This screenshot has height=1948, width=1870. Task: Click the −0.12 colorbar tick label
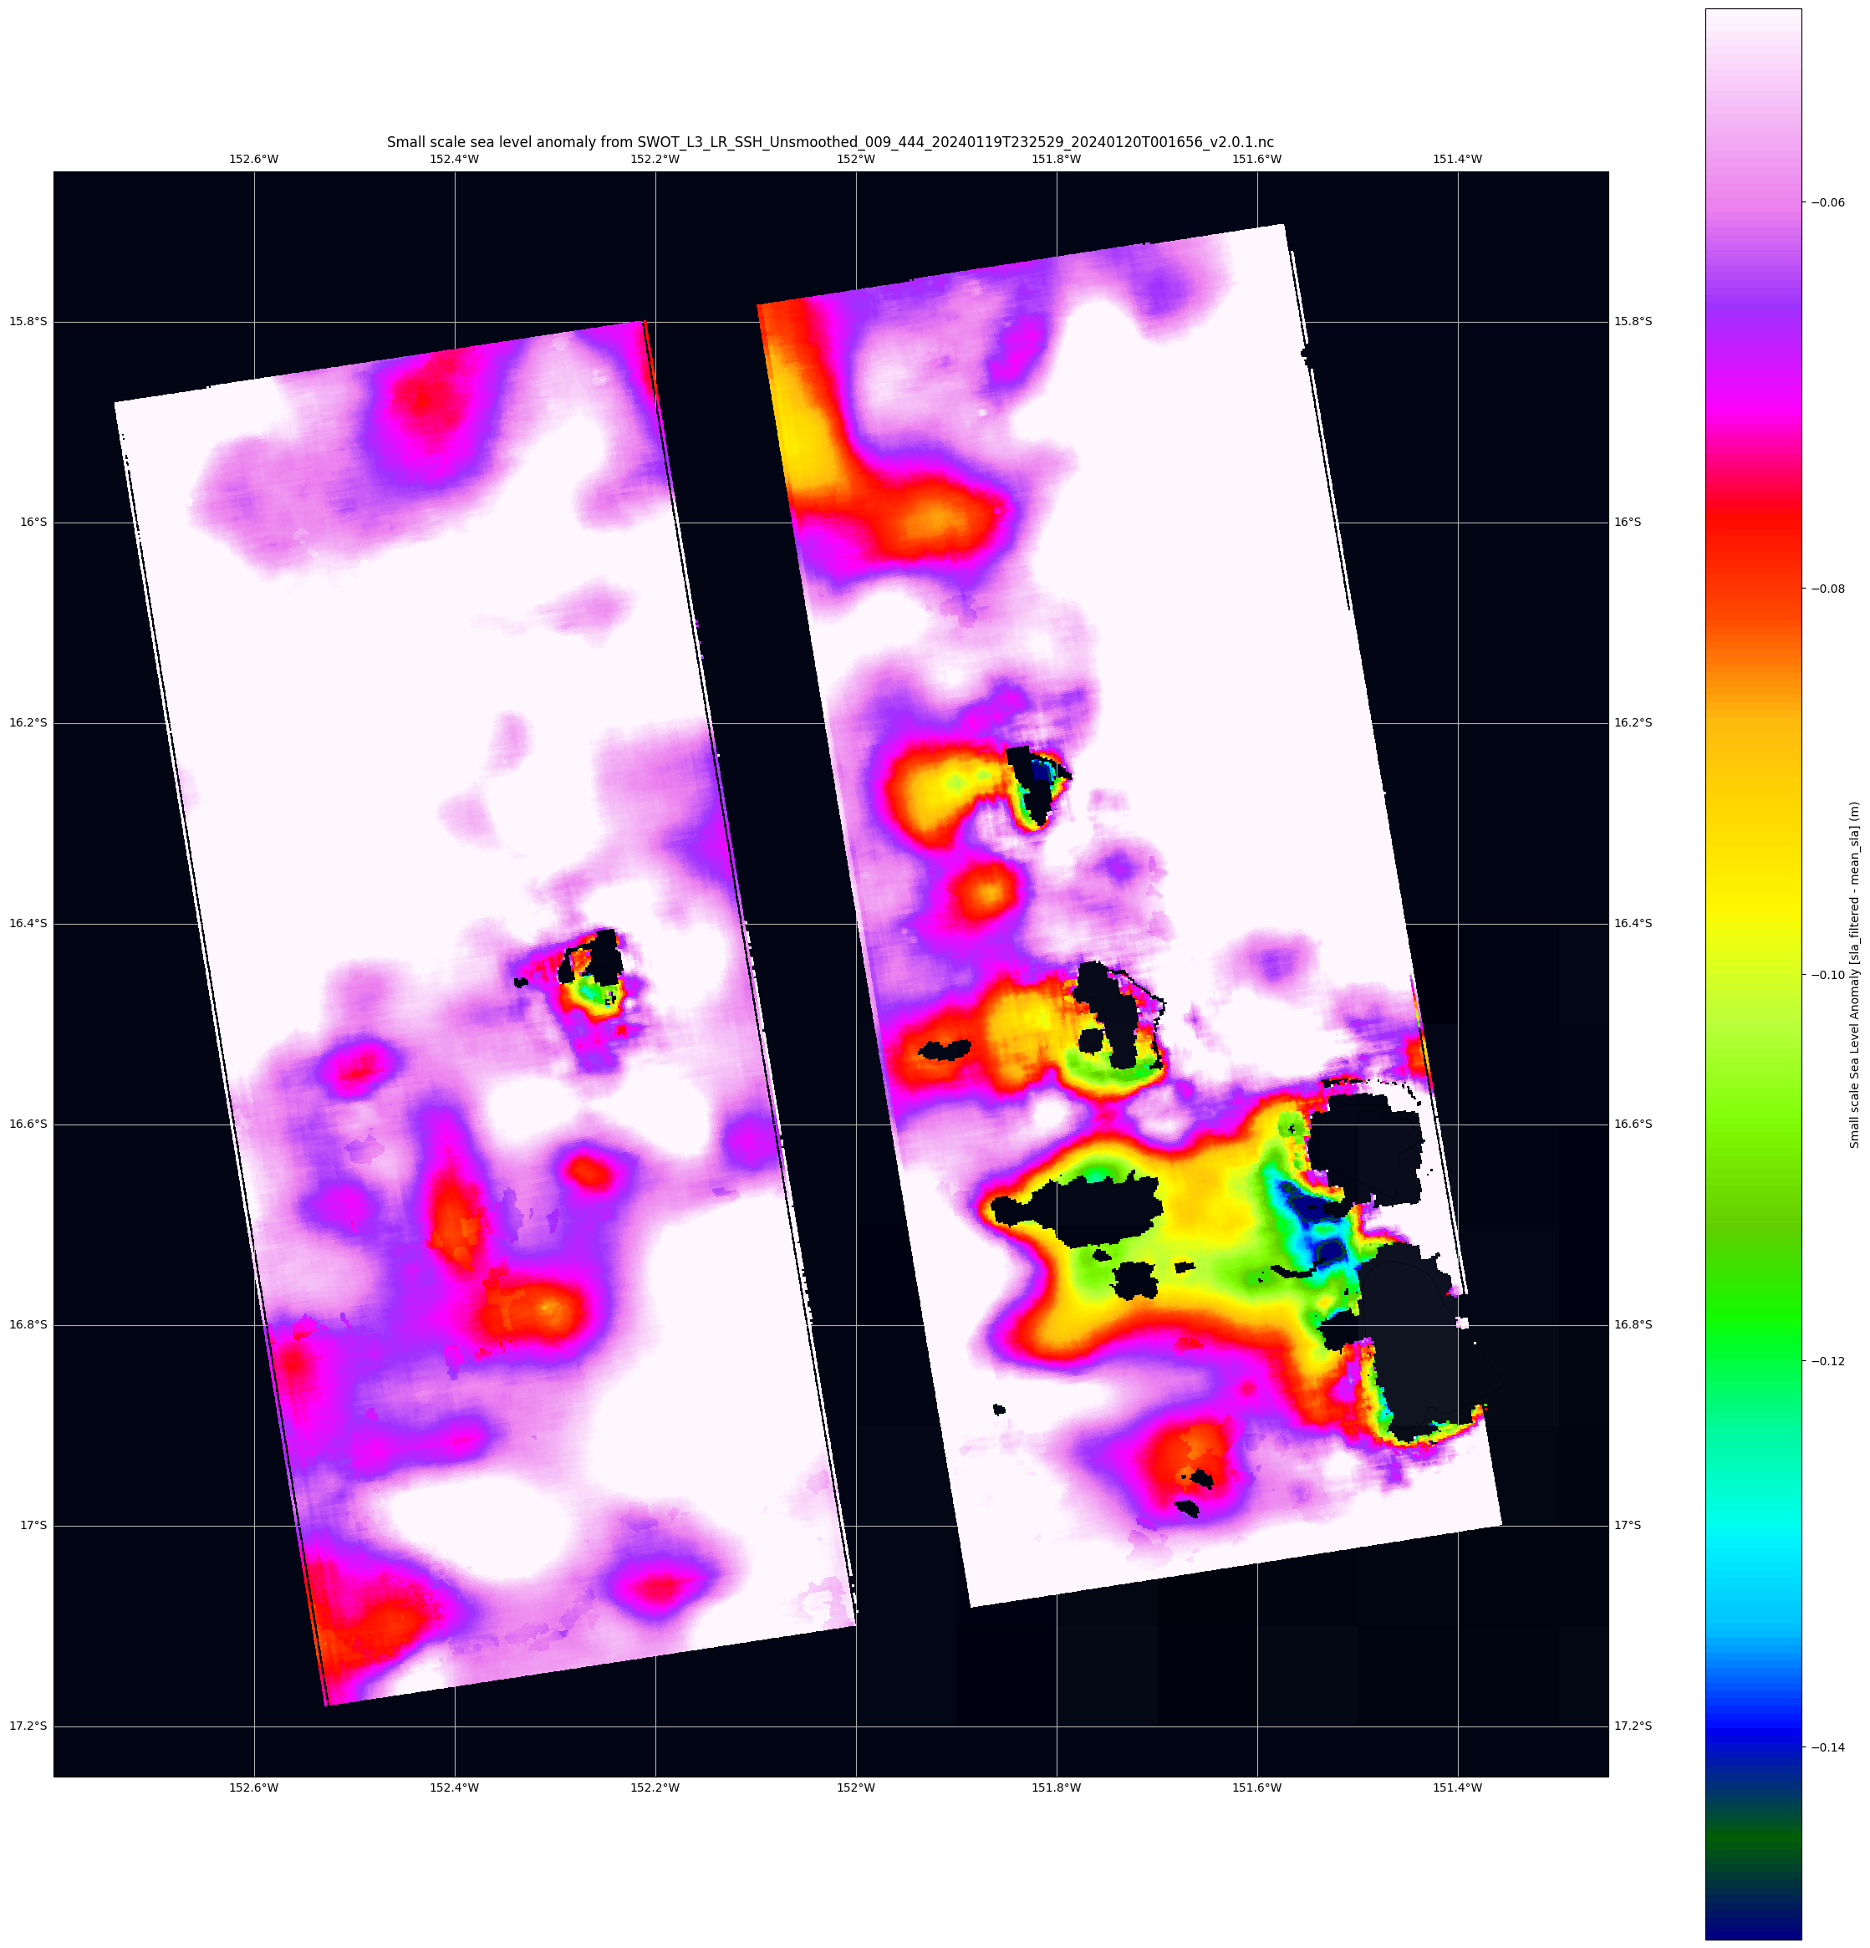point(1828,1362)
